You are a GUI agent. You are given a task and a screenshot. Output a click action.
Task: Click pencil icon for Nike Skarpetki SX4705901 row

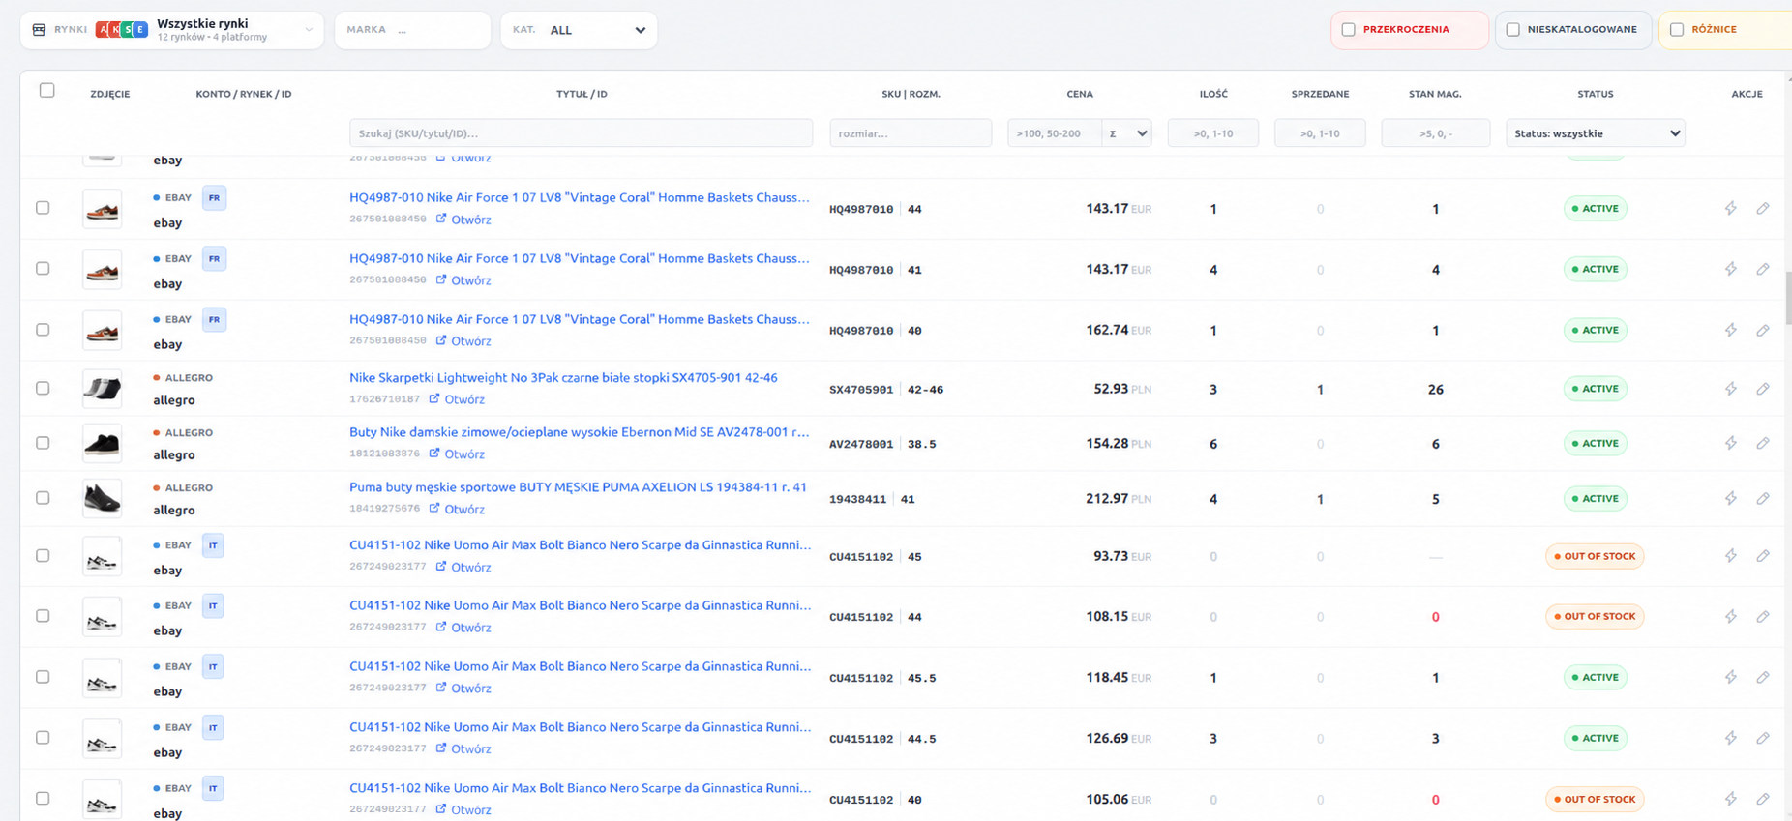pos(1763,389)
